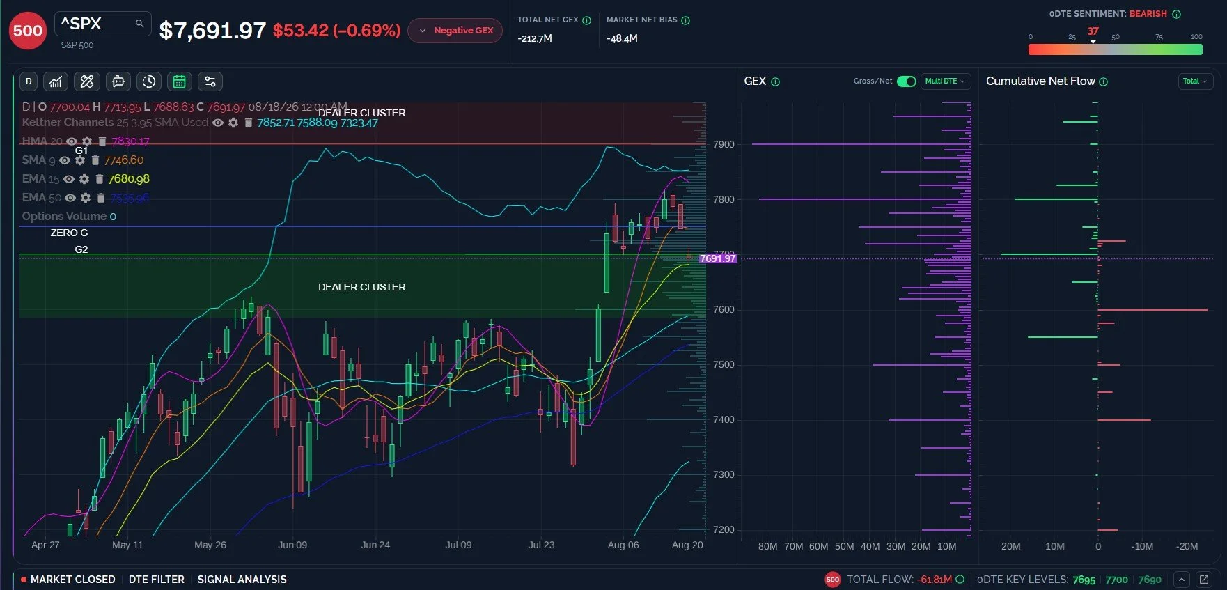Click the GEX panel info icon
The height and width of the screenshot is (590, 1227).
(x=775, y=81)
